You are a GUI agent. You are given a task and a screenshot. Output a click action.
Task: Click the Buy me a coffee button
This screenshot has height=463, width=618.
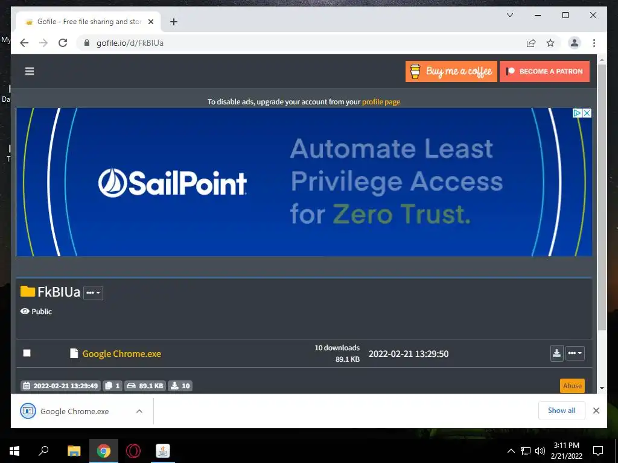click(x=451, y=71)
